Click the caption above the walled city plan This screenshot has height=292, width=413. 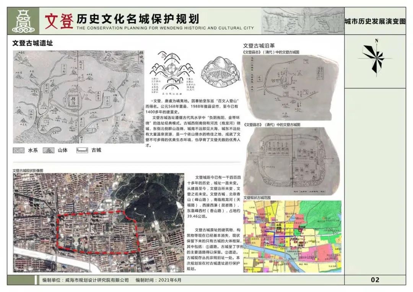click(272, 125)
